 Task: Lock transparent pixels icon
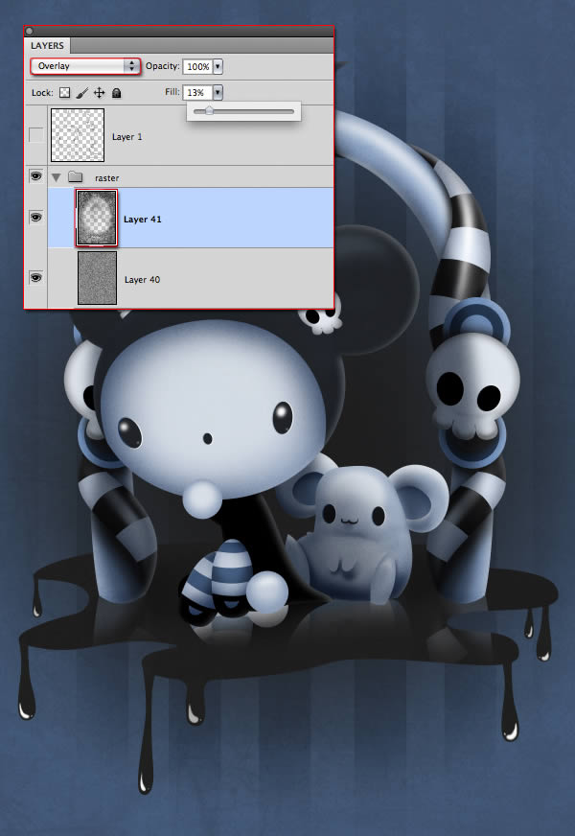point(64,93)
